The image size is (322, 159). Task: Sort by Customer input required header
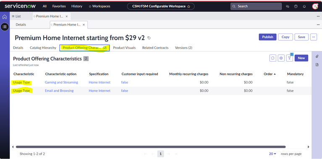click(140, 74)
